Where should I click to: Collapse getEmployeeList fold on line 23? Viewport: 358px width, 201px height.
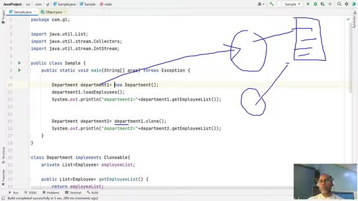(x=29, y=179)
